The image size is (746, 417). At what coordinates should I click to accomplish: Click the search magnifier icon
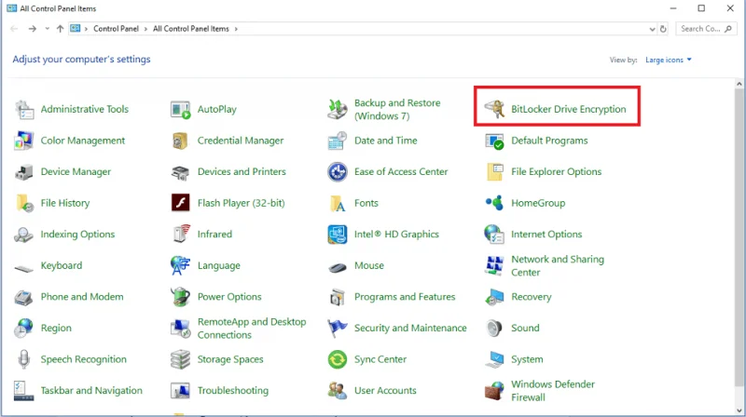coord(728,29)
